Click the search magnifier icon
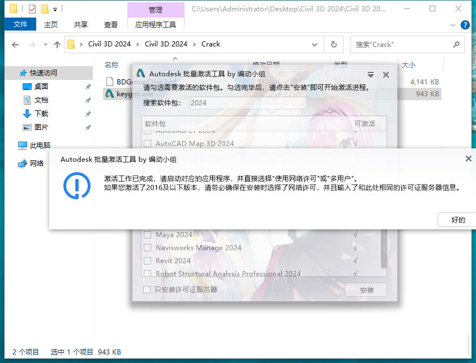The image size is (476, 363). [x=456, y=45]
